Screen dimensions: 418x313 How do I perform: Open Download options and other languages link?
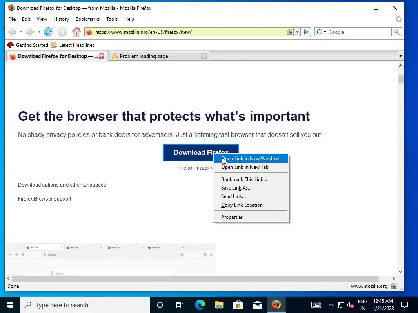tap(62, 185)
